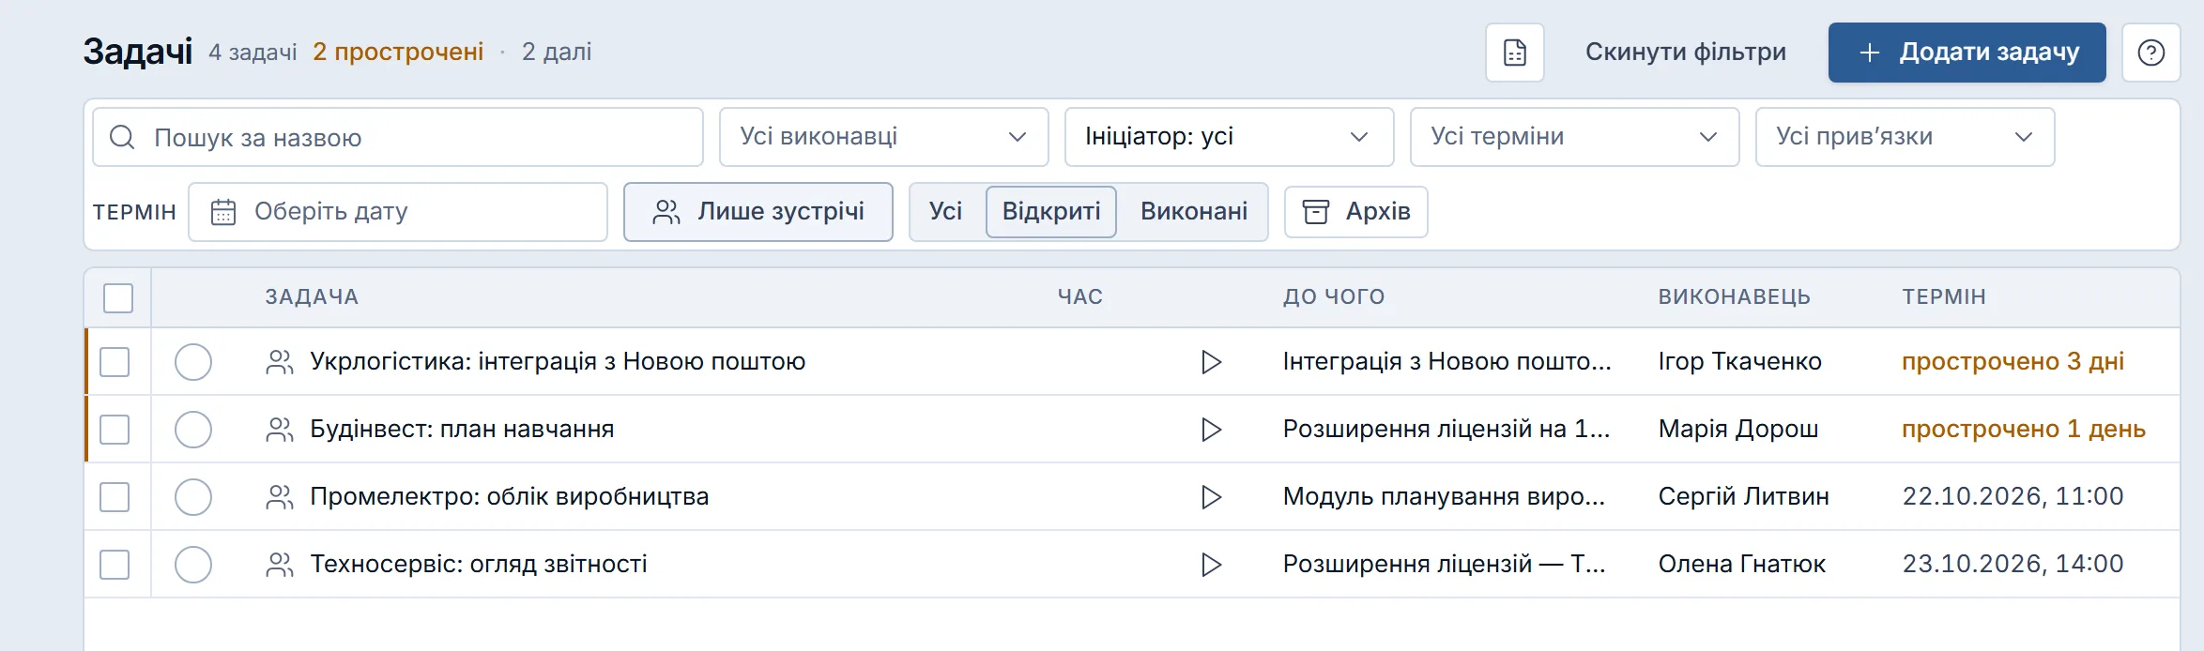Open Усі прив'язки dropdown
This screenshot has width=2204, height=651.
point(1906,137)
